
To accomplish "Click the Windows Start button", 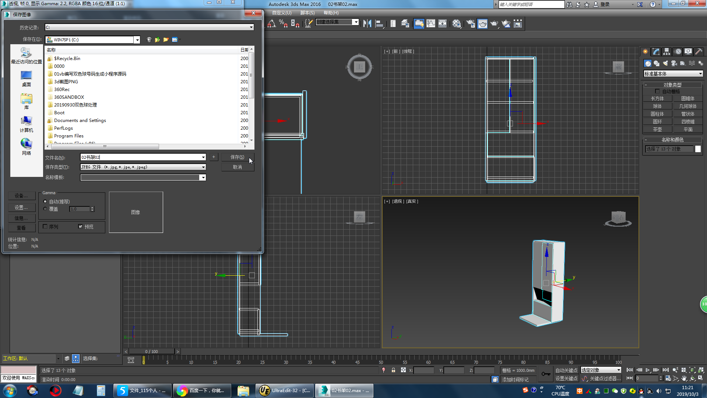I will tap(10, 390).
